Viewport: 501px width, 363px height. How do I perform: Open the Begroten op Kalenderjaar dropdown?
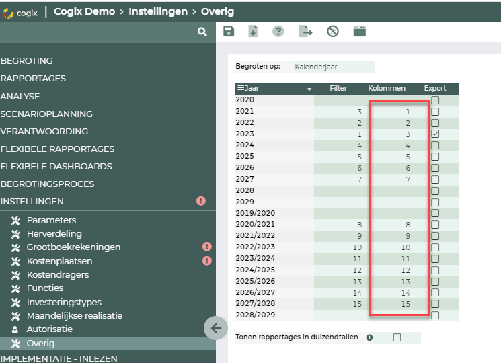tap(334, 67)
